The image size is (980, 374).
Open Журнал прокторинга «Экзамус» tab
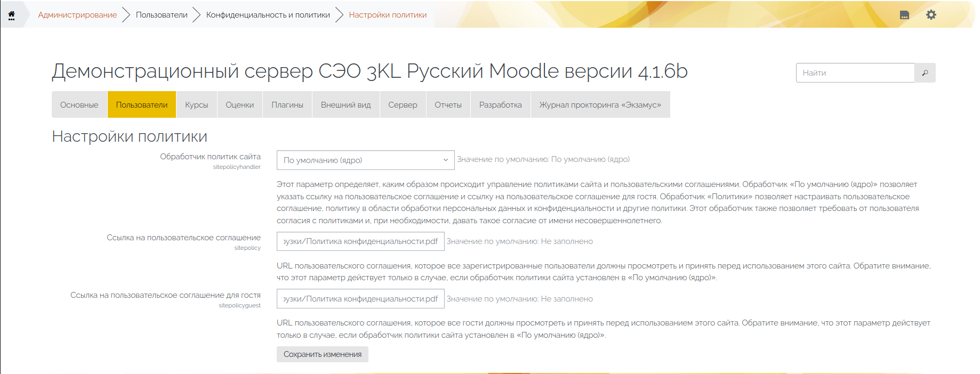click(x=600, y=104)
